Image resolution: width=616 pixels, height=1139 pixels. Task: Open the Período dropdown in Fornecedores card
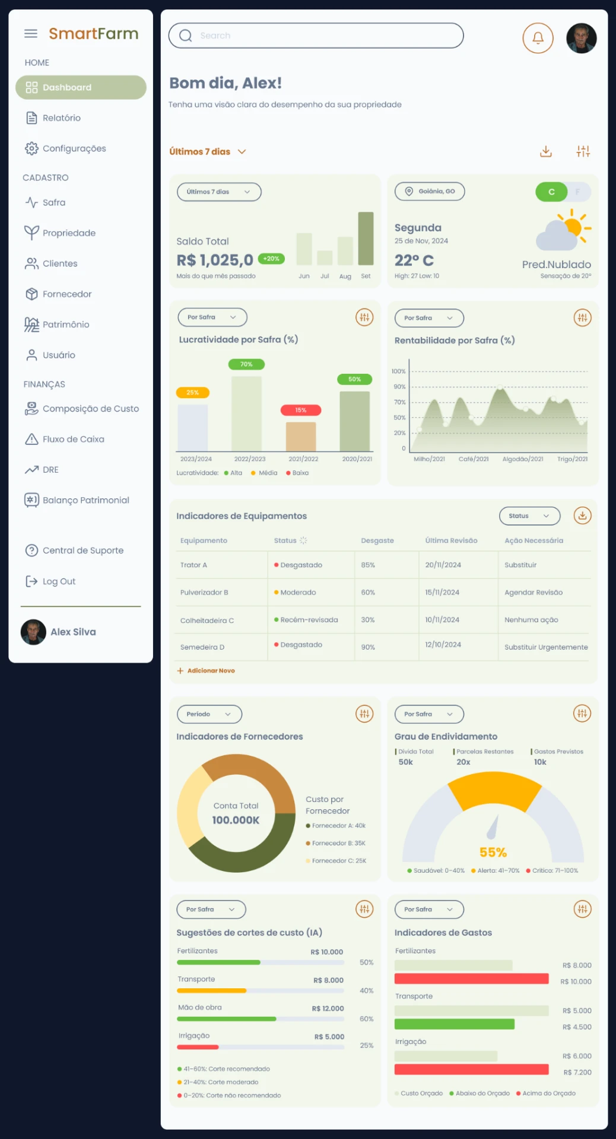tap(209, 714)
